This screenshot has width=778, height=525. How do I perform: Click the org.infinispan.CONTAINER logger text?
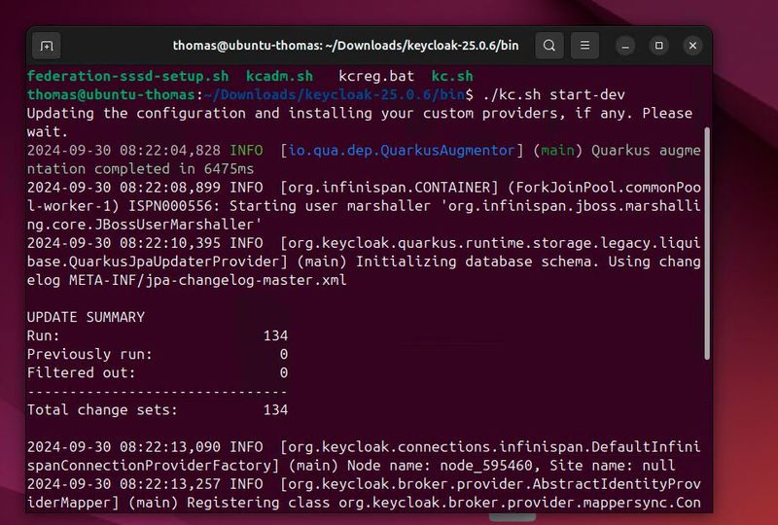point(389,188)
